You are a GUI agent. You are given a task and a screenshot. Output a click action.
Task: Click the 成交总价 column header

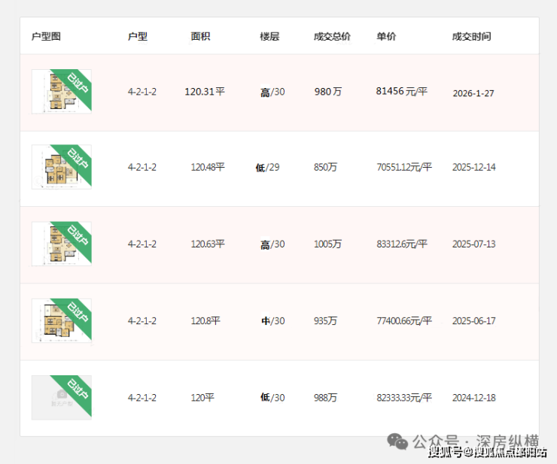[x=332, y=36]
